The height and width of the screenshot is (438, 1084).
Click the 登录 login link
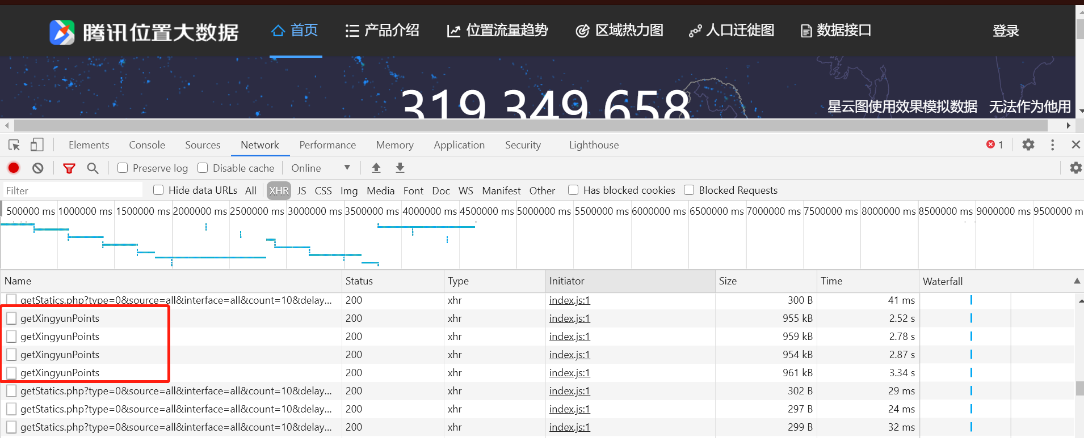tap(1006, 31)
